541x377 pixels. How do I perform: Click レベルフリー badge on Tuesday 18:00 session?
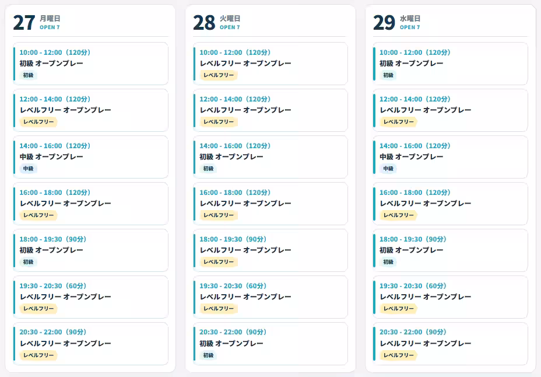pos(219,262)
